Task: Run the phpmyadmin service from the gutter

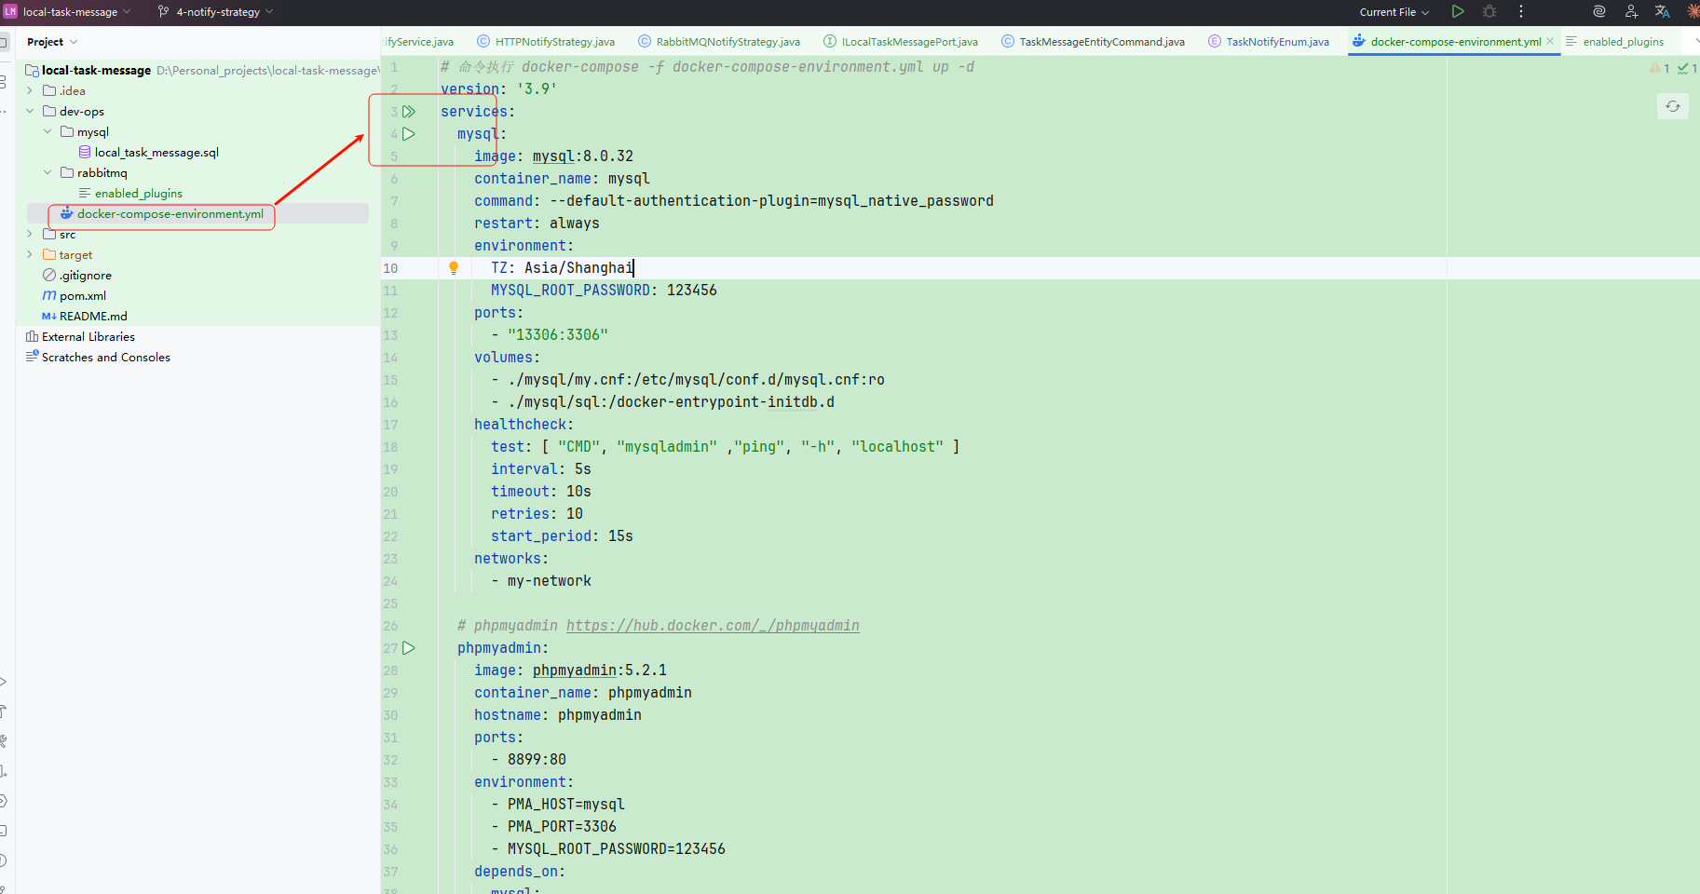Action: [409, 648]
